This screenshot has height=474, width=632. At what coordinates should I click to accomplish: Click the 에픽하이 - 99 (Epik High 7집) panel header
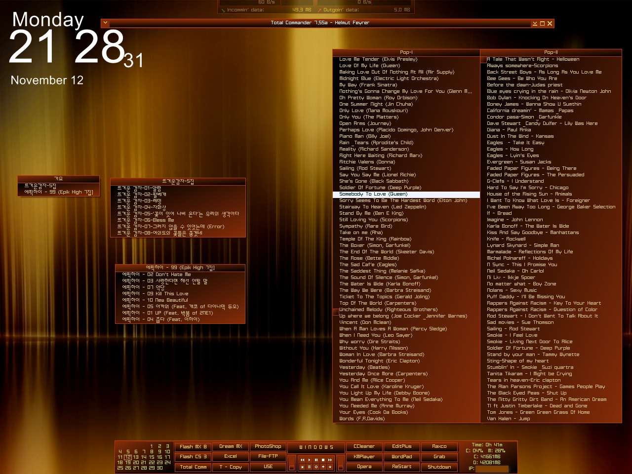(x=180, y=268)
